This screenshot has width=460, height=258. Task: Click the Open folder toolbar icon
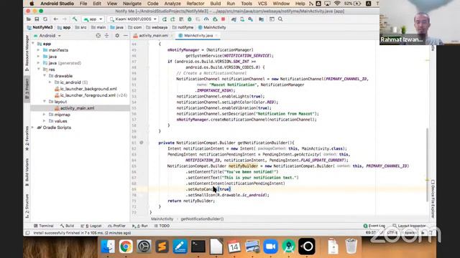click(x=29, y=19)
